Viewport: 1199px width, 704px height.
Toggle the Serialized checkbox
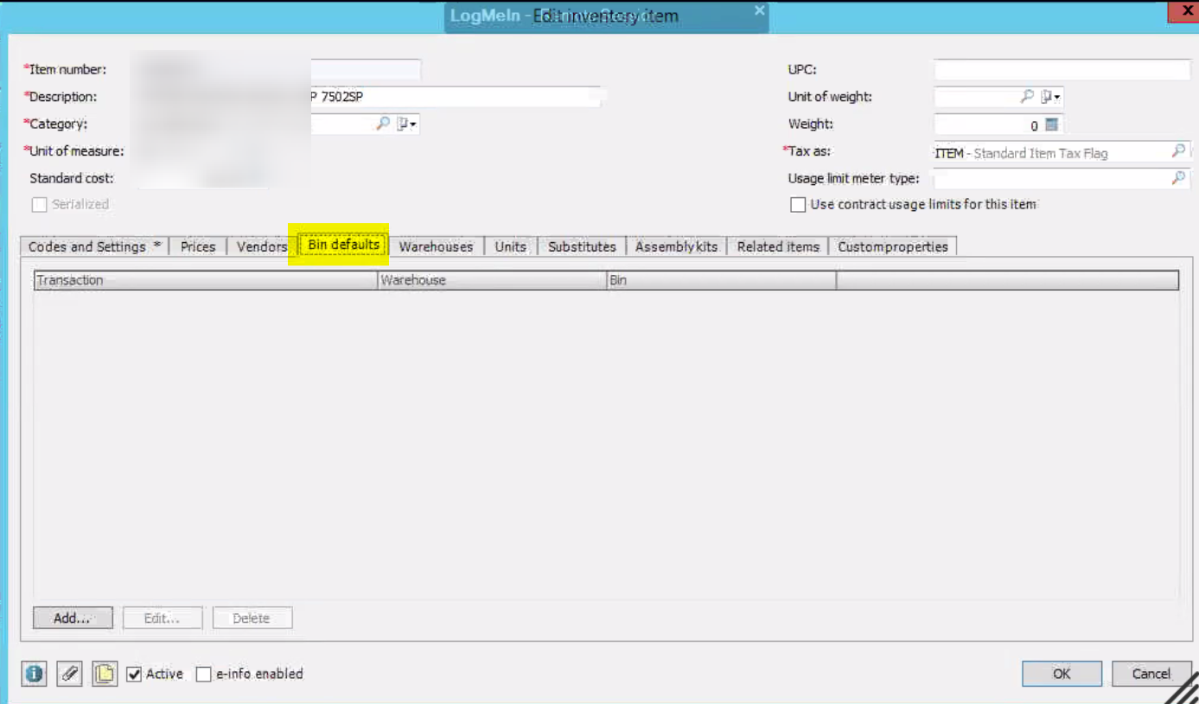(39, 205)
